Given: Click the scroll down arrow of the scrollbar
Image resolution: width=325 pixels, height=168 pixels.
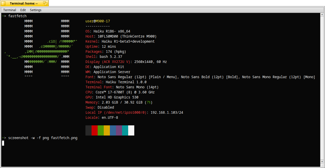Looking at the screenshot, I should pyautogui.click(x=322, y=162).
